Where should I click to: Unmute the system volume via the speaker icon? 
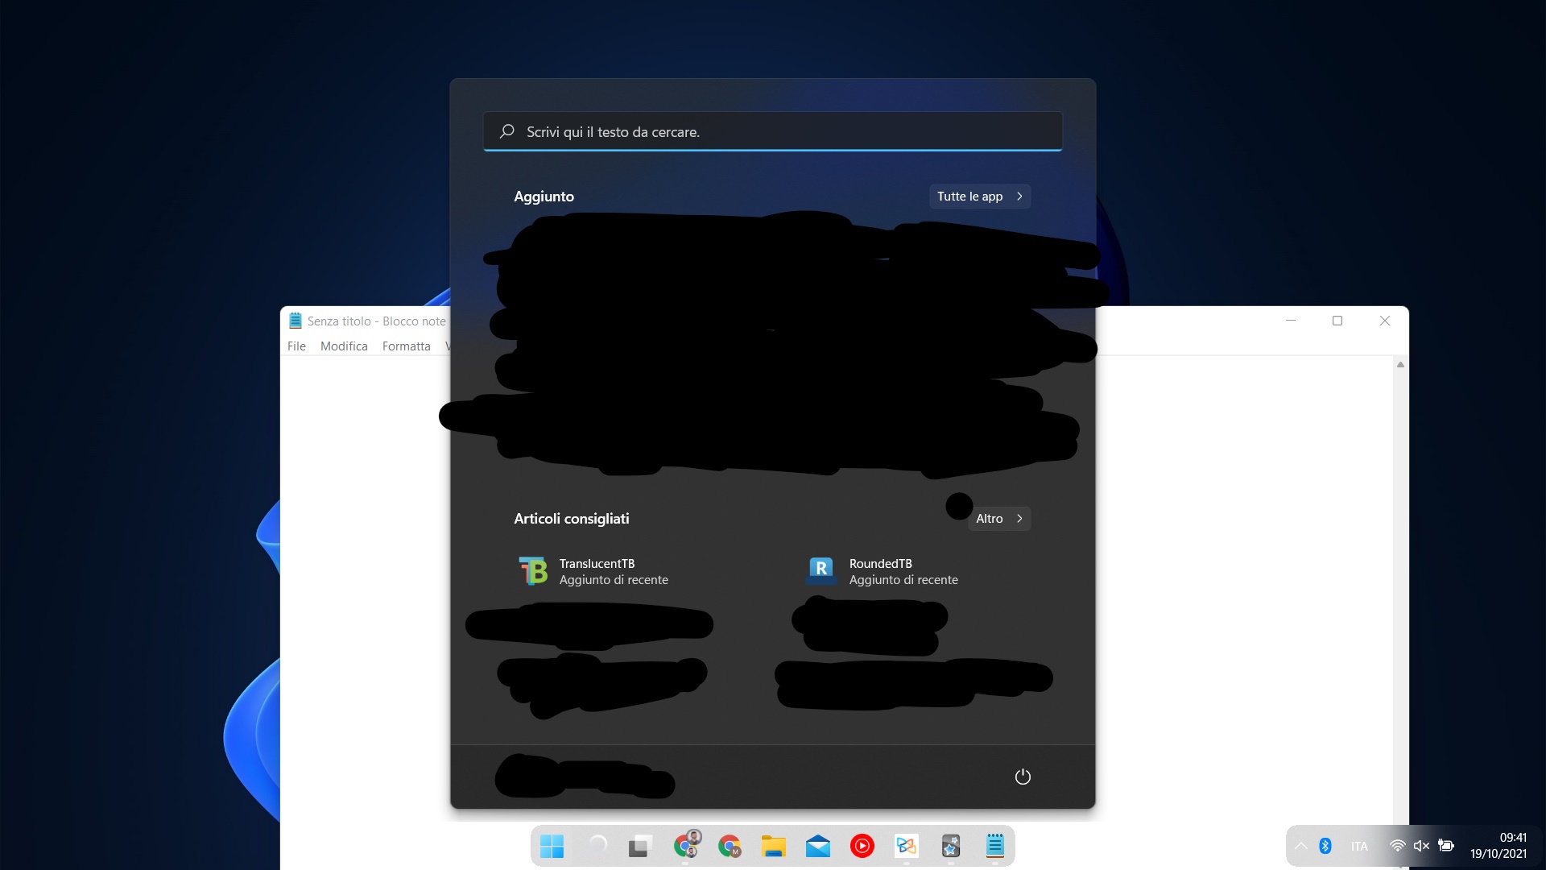(1421, 846)
